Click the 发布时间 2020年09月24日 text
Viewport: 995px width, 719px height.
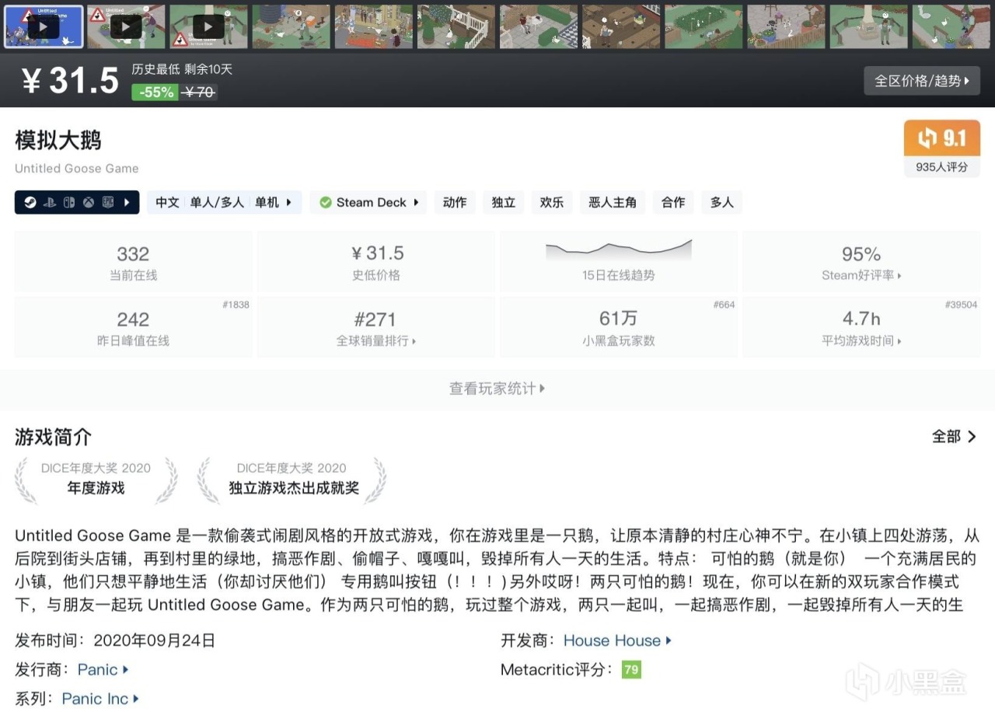click(x=115, y=640)
